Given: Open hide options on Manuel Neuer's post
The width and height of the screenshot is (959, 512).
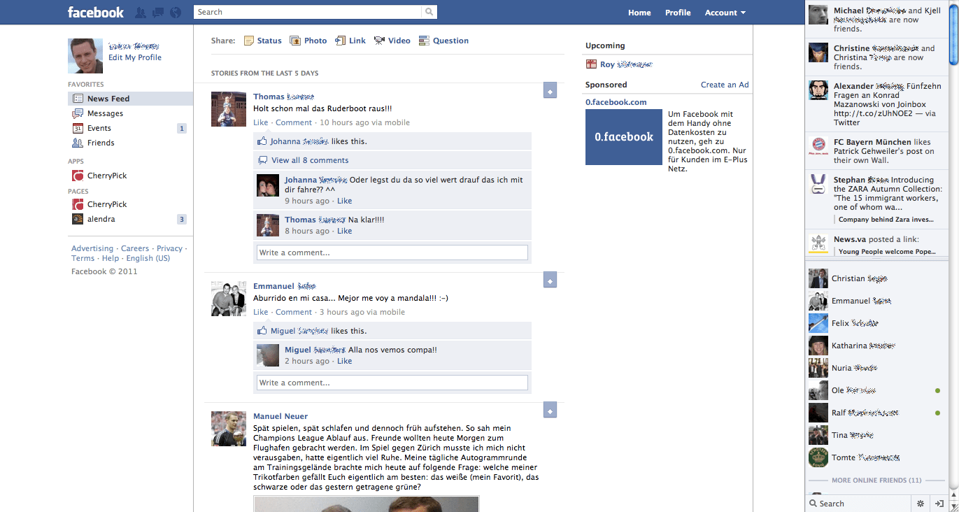Looking at the screenshot, I should point(550,410).
